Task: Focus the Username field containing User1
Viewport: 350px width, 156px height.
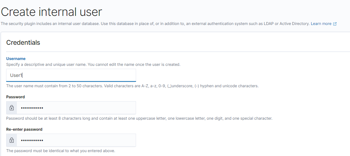Action: (x=71, y=75)
